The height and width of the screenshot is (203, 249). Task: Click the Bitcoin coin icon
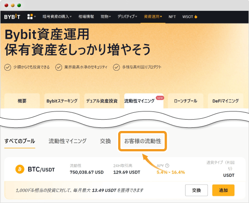coord(20,169)
